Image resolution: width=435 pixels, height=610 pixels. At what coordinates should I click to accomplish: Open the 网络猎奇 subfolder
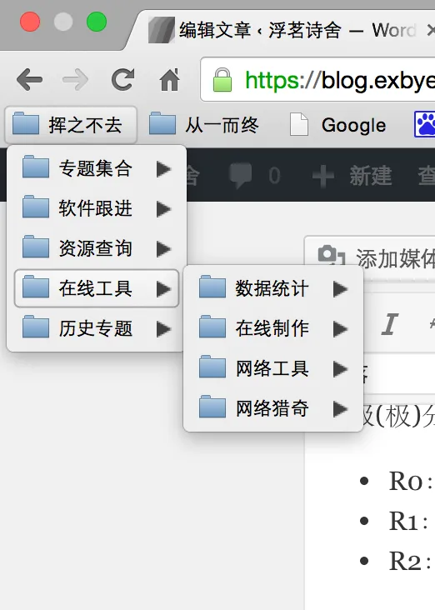point(273,409)
